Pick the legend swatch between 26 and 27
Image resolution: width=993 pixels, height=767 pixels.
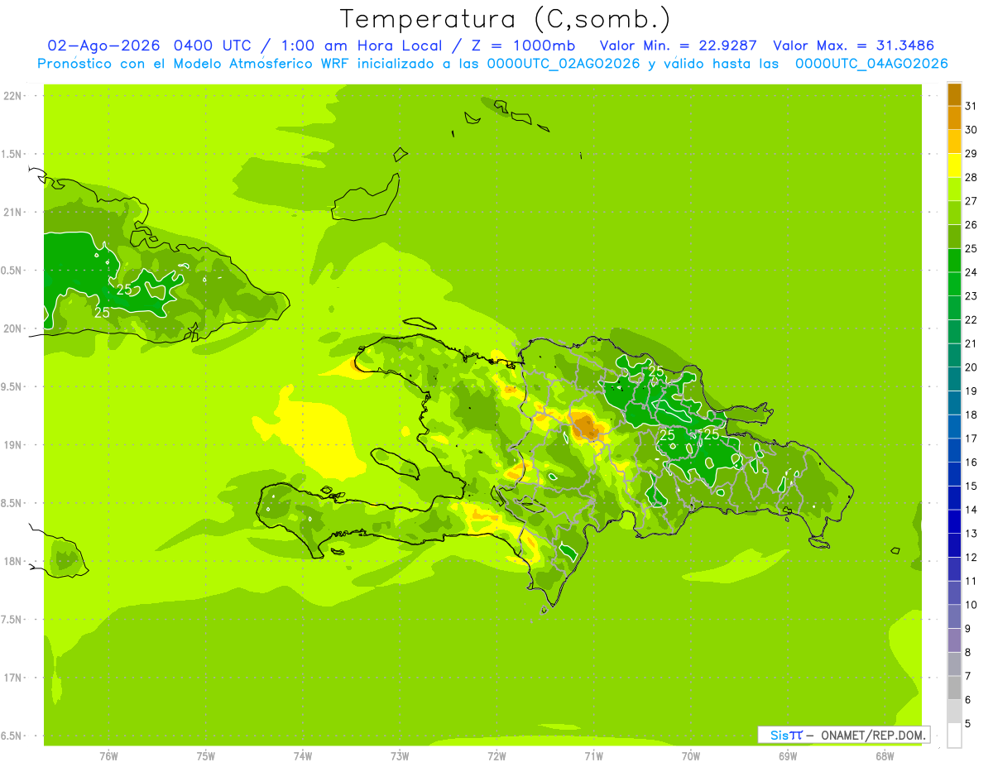click(x=954, y=213)
